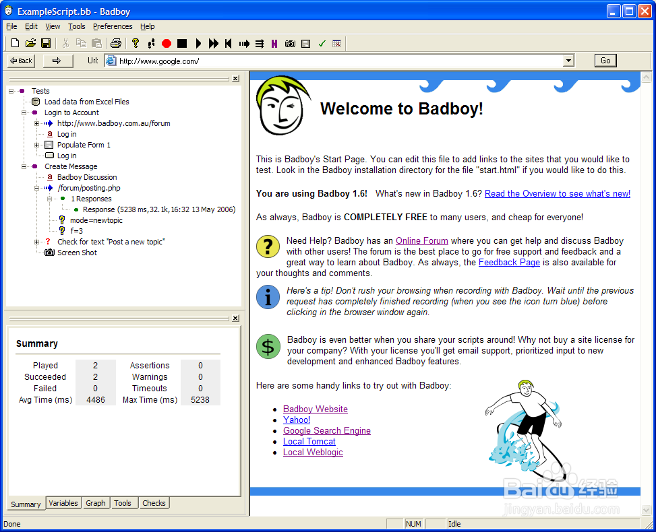Close the script tree pane
The height and width of the screenshot is (532, 656).
(235, 79)
